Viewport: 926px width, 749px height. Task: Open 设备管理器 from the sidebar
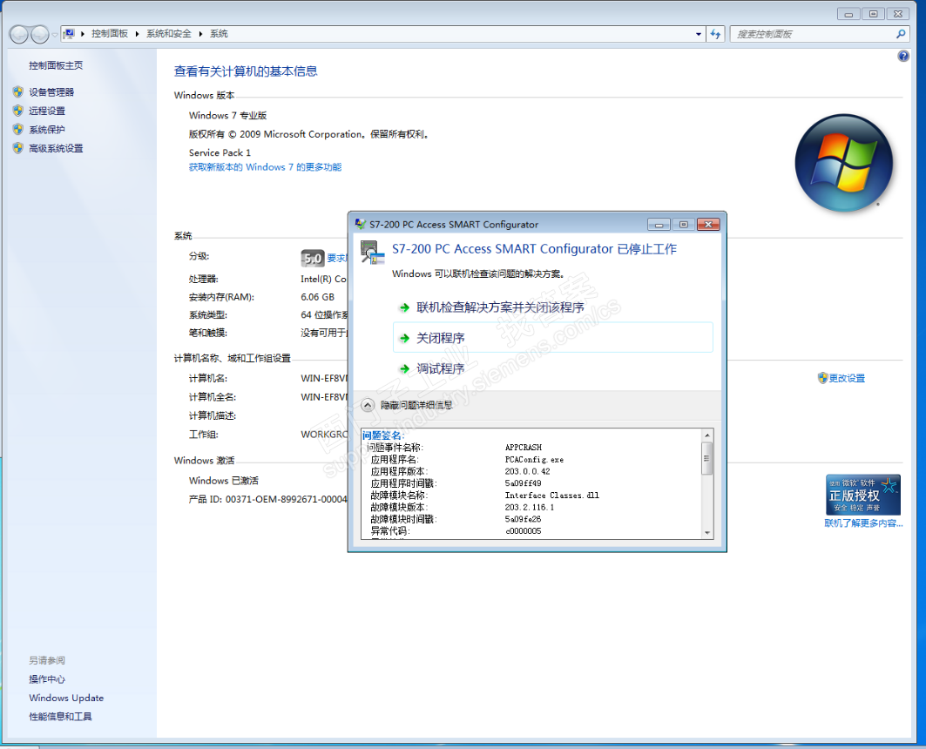[x=51, y=92]
